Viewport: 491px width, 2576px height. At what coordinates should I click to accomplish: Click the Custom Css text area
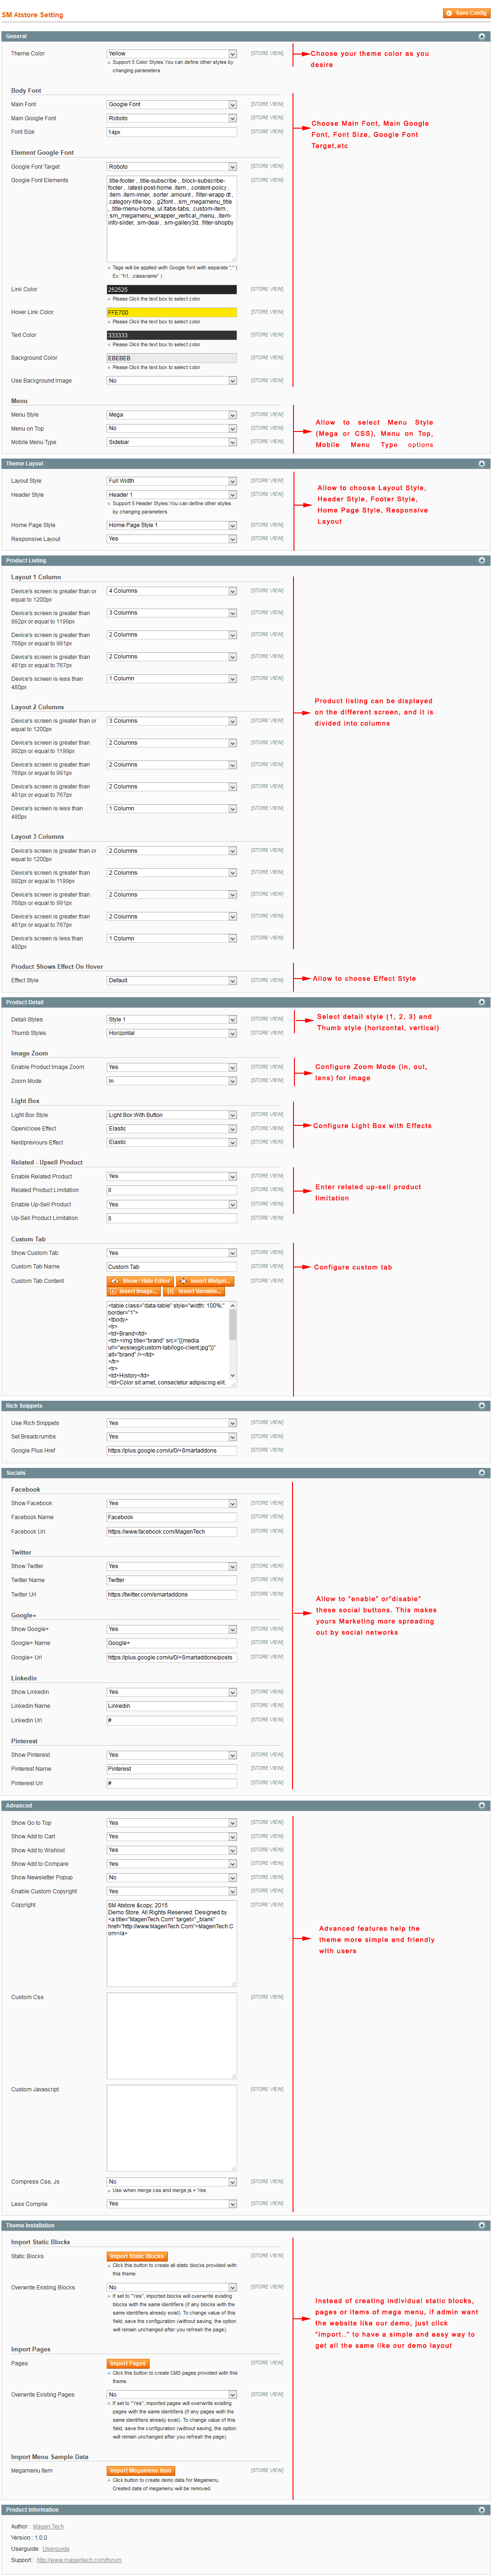click(x=172, y=2035)
